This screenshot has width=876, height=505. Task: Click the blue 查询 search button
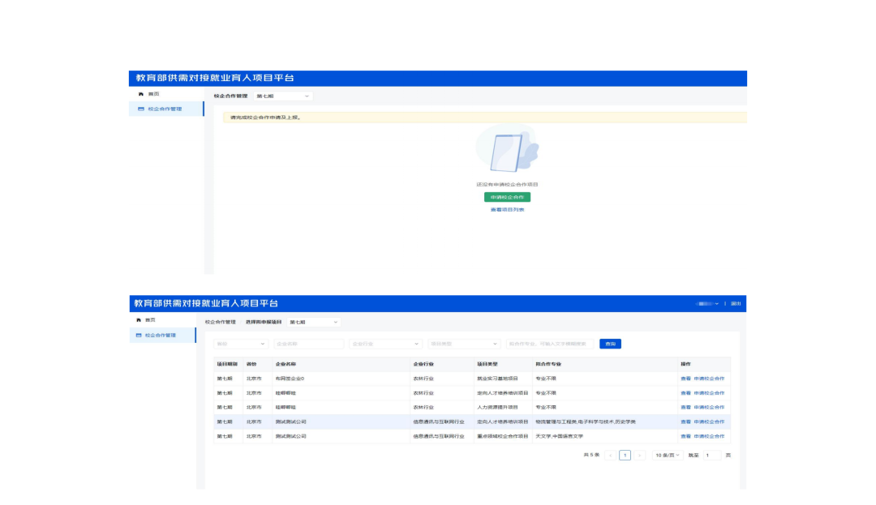(610, 344)
